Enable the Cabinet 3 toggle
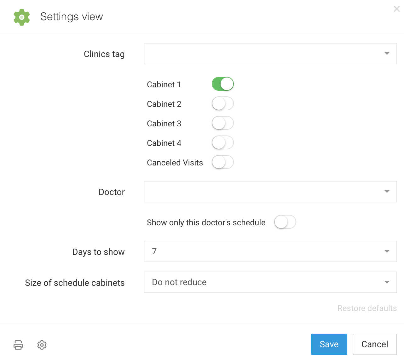The image size is (404, 363). tap(223, 123)
